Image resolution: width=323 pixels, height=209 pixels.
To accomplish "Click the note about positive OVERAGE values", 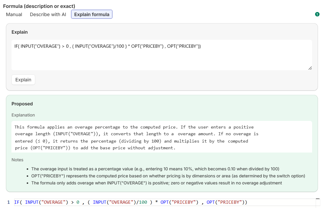I will tap(157, 183).
